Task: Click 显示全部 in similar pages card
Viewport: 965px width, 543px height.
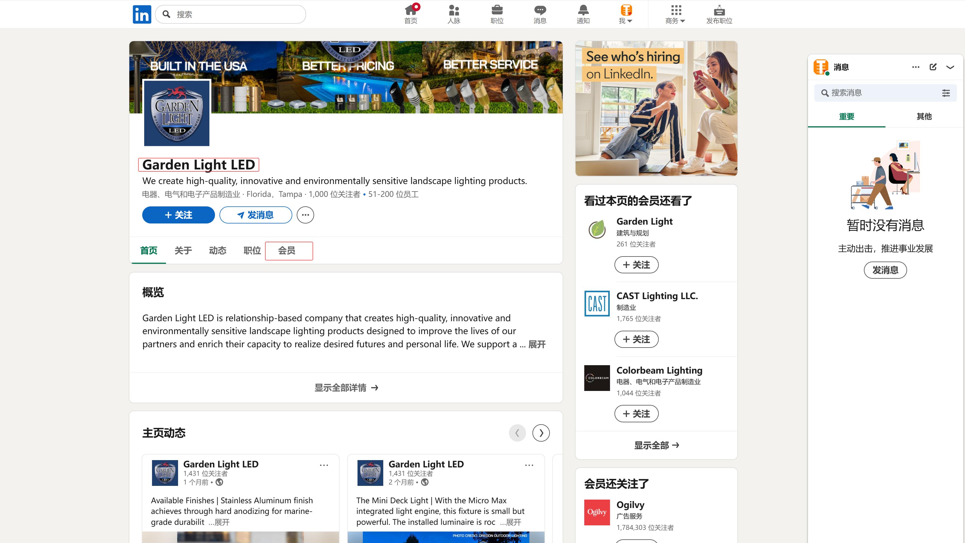Action: click(x=656, y=445)
